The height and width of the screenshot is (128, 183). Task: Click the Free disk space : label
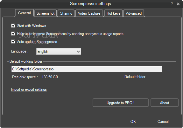point(25,77)
